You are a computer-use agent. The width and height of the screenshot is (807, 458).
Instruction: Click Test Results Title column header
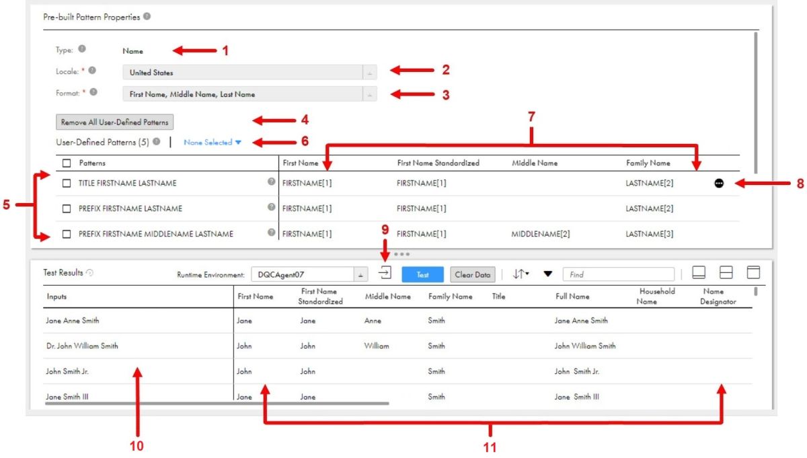(498, 297)
